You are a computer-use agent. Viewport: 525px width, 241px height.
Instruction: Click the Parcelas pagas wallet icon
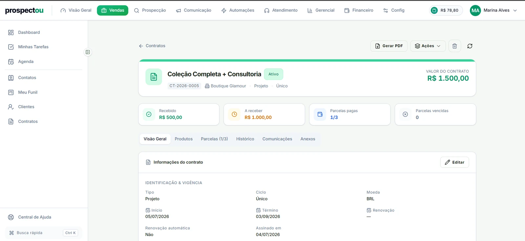pos(320,114)
